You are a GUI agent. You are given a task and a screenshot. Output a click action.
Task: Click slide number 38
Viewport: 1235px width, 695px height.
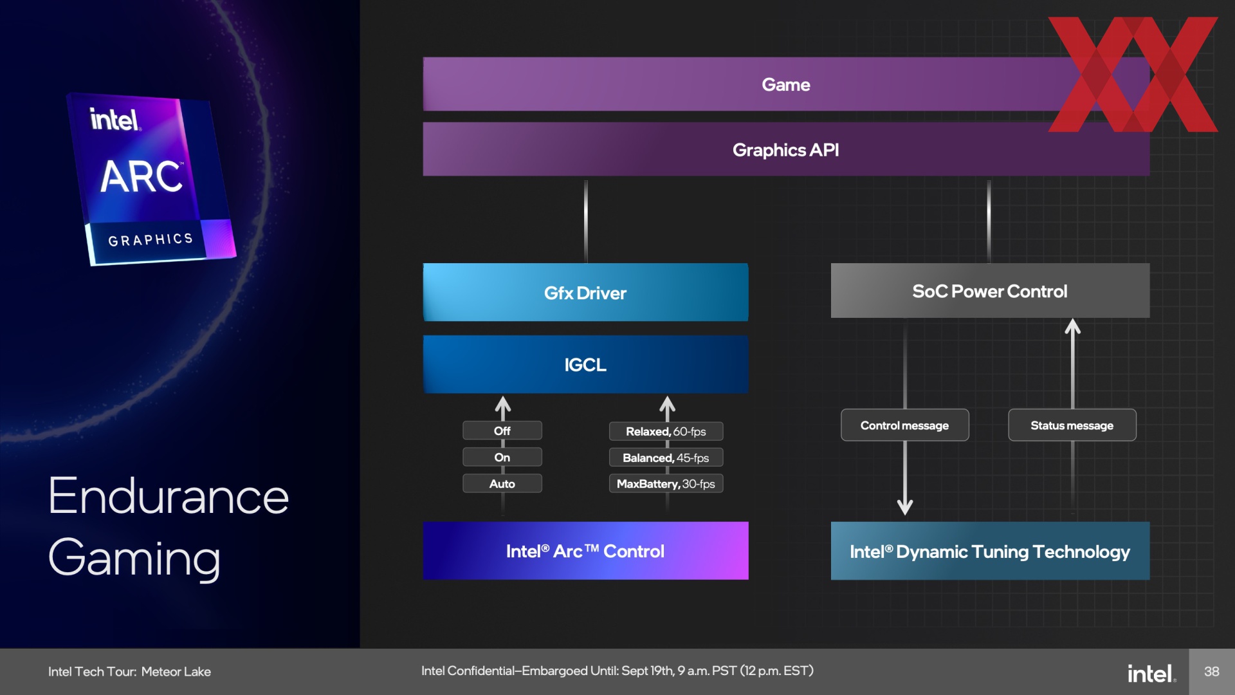pos(1212,671)
